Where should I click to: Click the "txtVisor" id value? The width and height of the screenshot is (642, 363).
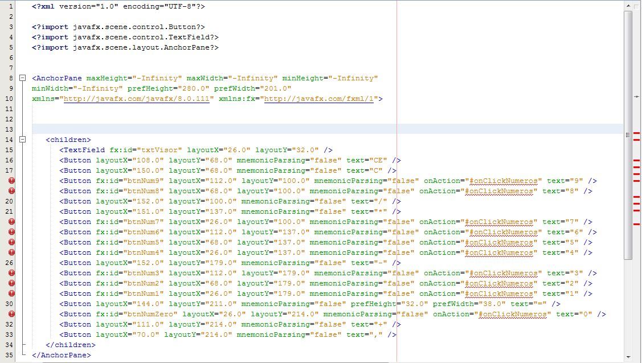pos(160,150)
